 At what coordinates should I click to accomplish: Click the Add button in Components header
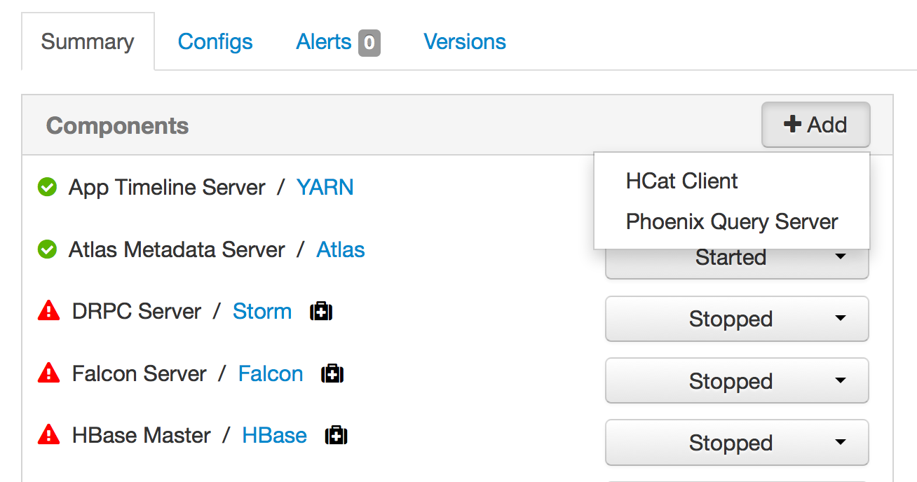[x=815, y=124]
